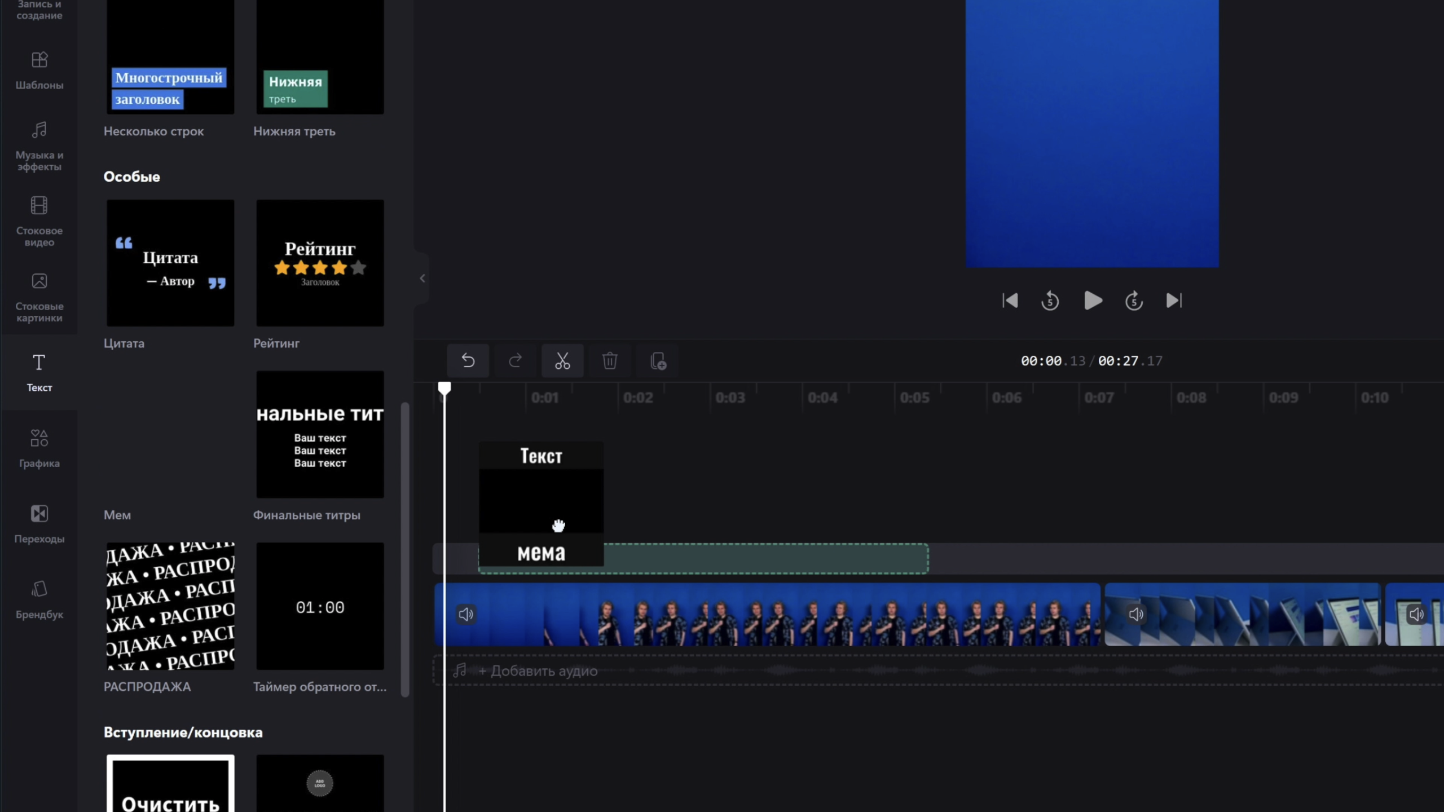The width and height of the screenshot is (1444, 812).
Task: Click the redo arrow button
Action: pos(515,360)
